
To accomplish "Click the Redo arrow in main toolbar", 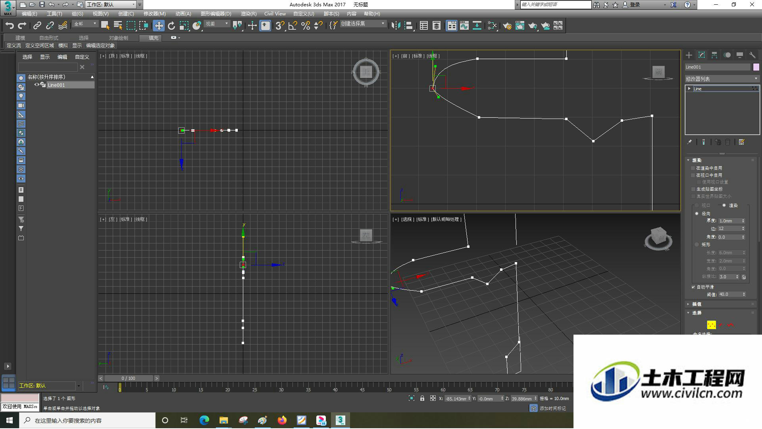I will pyautogui.click(x=22, y=26).
